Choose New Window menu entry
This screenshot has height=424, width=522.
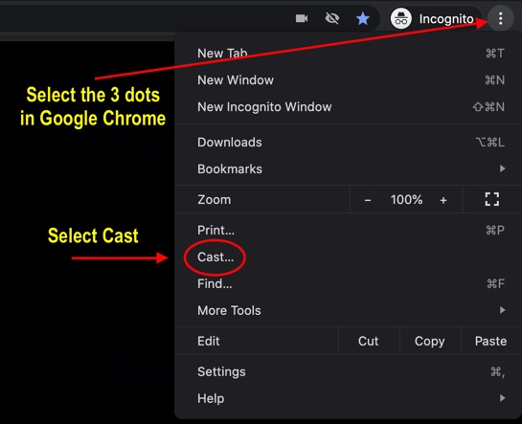tap(348, 80)
